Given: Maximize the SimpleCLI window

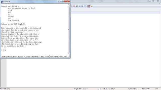Looking at the screenshot, I should click(63, 1).
